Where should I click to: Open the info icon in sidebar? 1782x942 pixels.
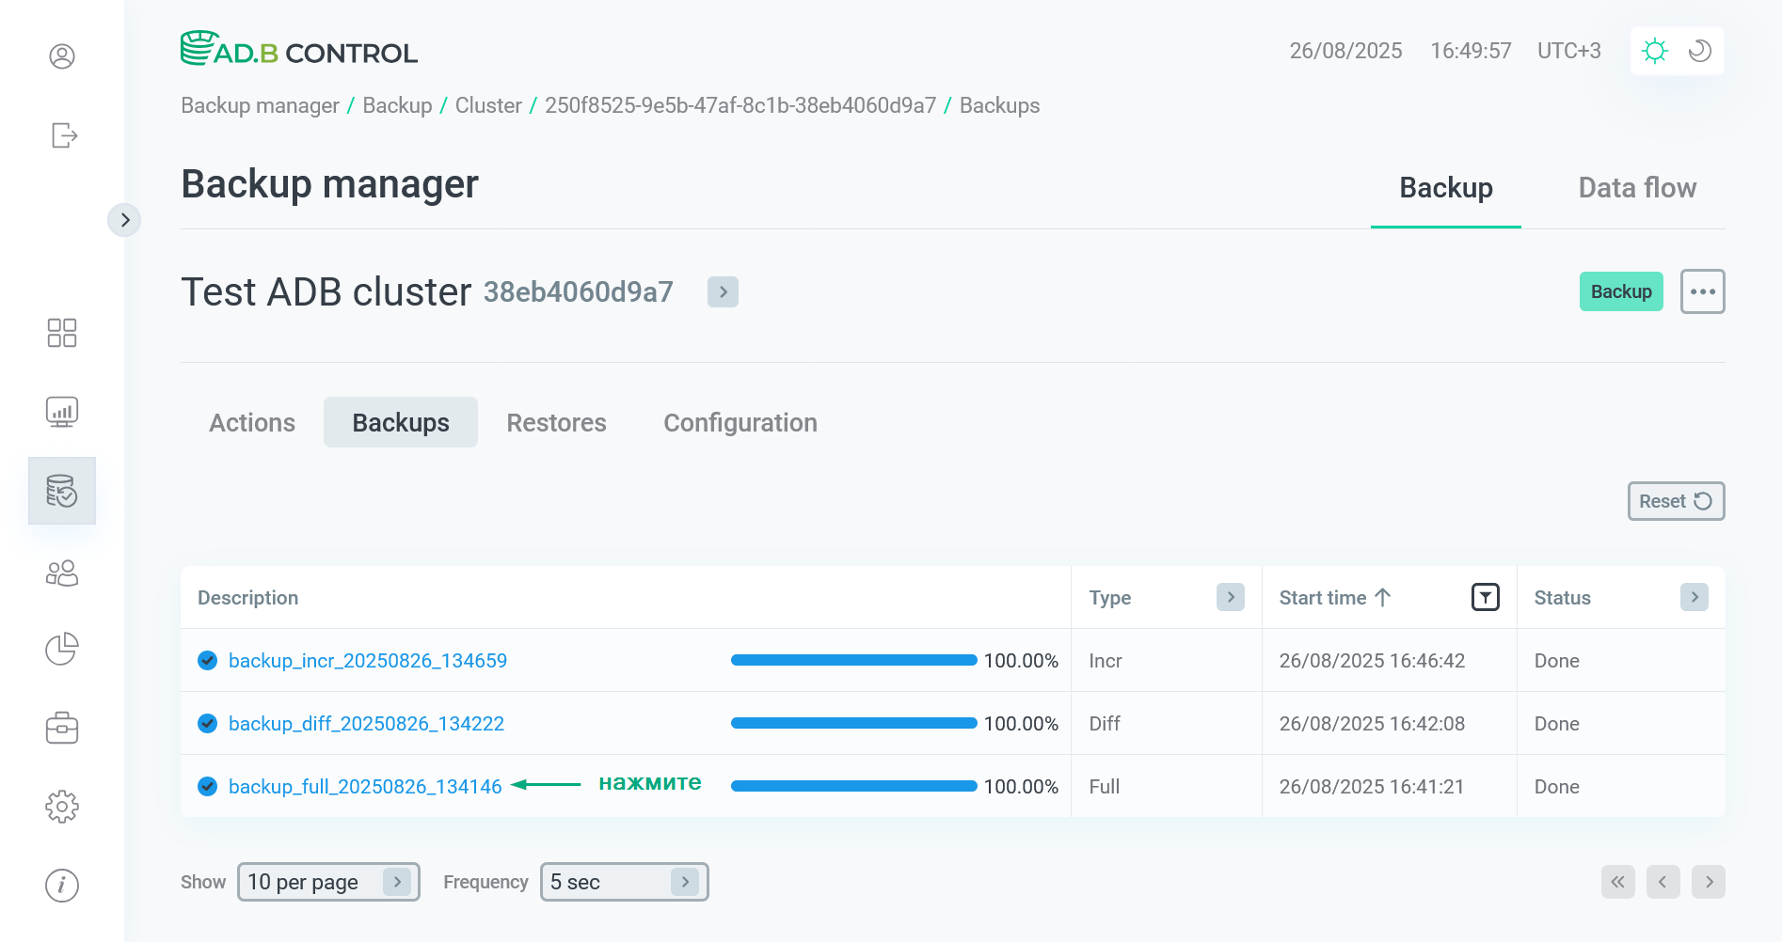tap(62, 886)
